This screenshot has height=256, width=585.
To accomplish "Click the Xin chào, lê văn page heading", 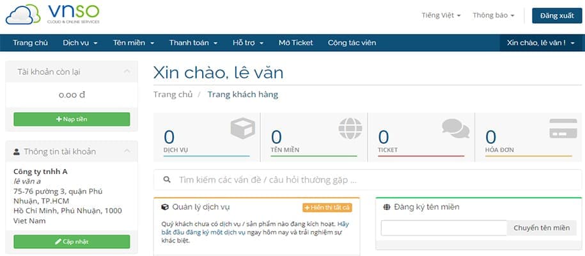I will (x=218, y=72).
